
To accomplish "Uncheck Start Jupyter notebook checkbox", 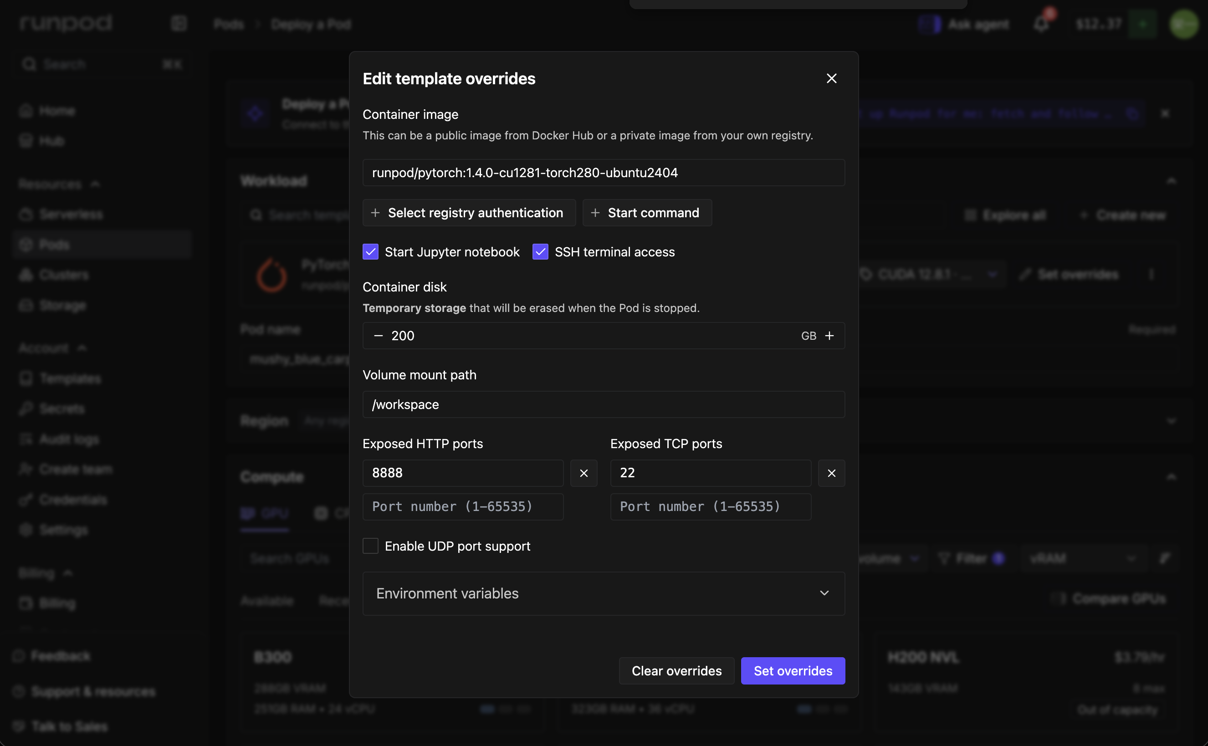I will [371, 251].
